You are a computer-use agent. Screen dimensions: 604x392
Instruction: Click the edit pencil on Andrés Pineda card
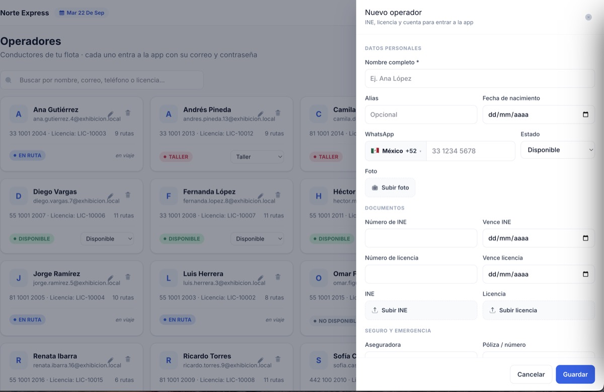[260, 114]
